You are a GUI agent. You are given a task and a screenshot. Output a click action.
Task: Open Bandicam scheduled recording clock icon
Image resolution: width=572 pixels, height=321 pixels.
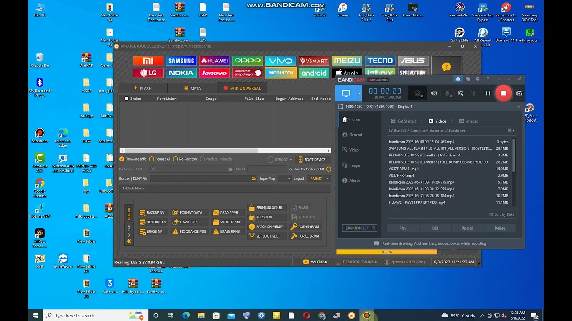[478, 79]
